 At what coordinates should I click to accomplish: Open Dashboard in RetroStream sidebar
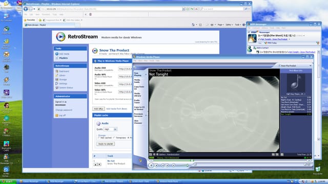point(64,72)
